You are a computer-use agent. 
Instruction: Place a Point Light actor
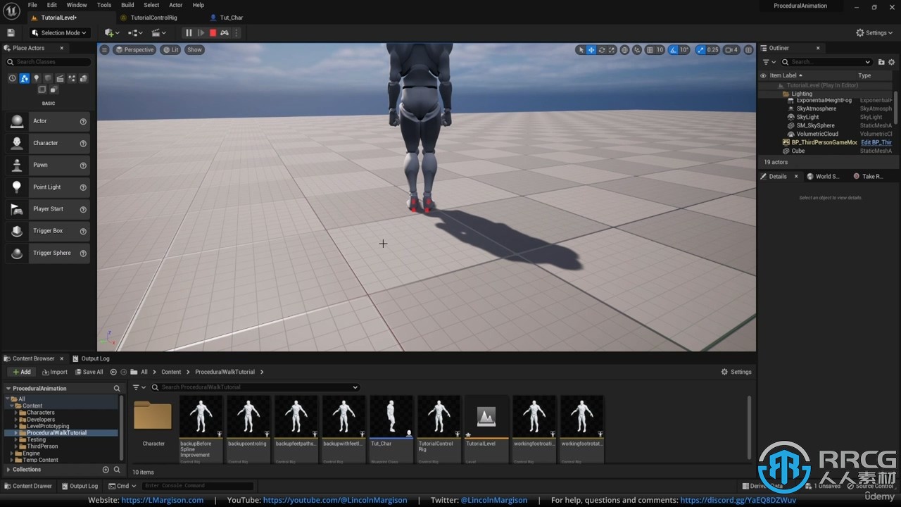tap(48, 187)
